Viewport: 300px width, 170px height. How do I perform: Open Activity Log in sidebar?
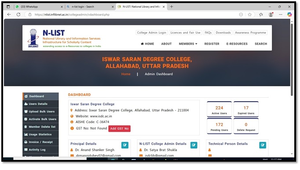pos(40,149)
